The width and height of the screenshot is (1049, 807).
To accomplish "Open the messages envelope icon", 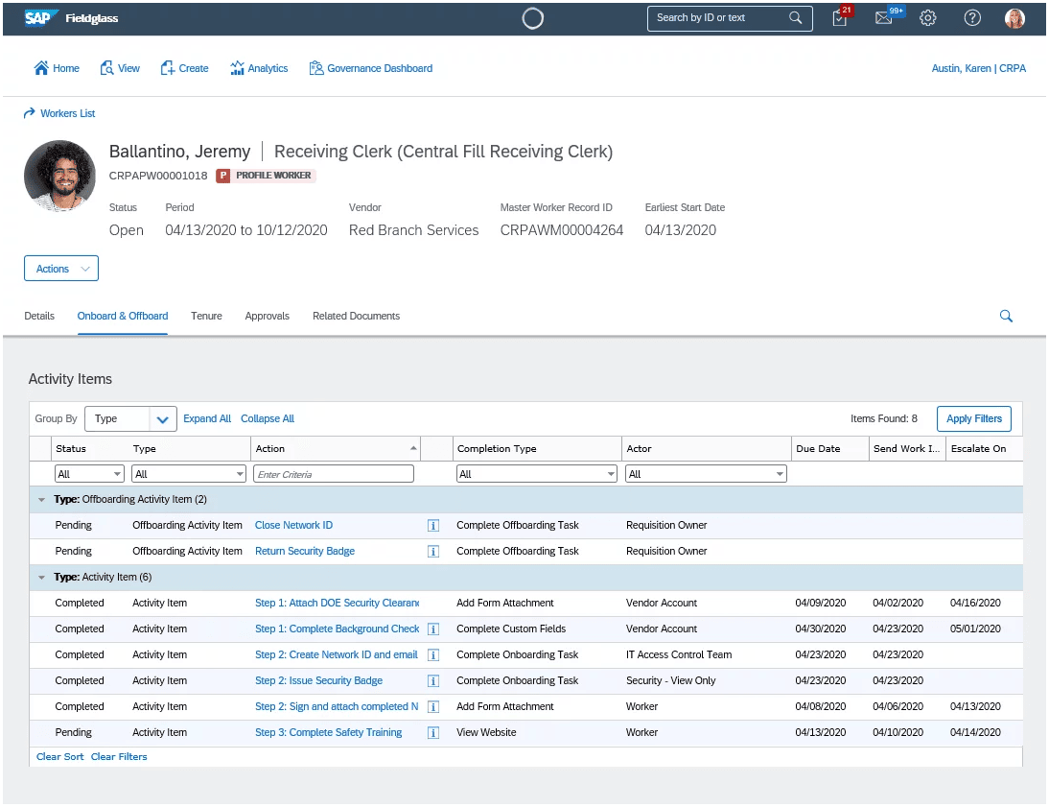I will tap(884, 18).
